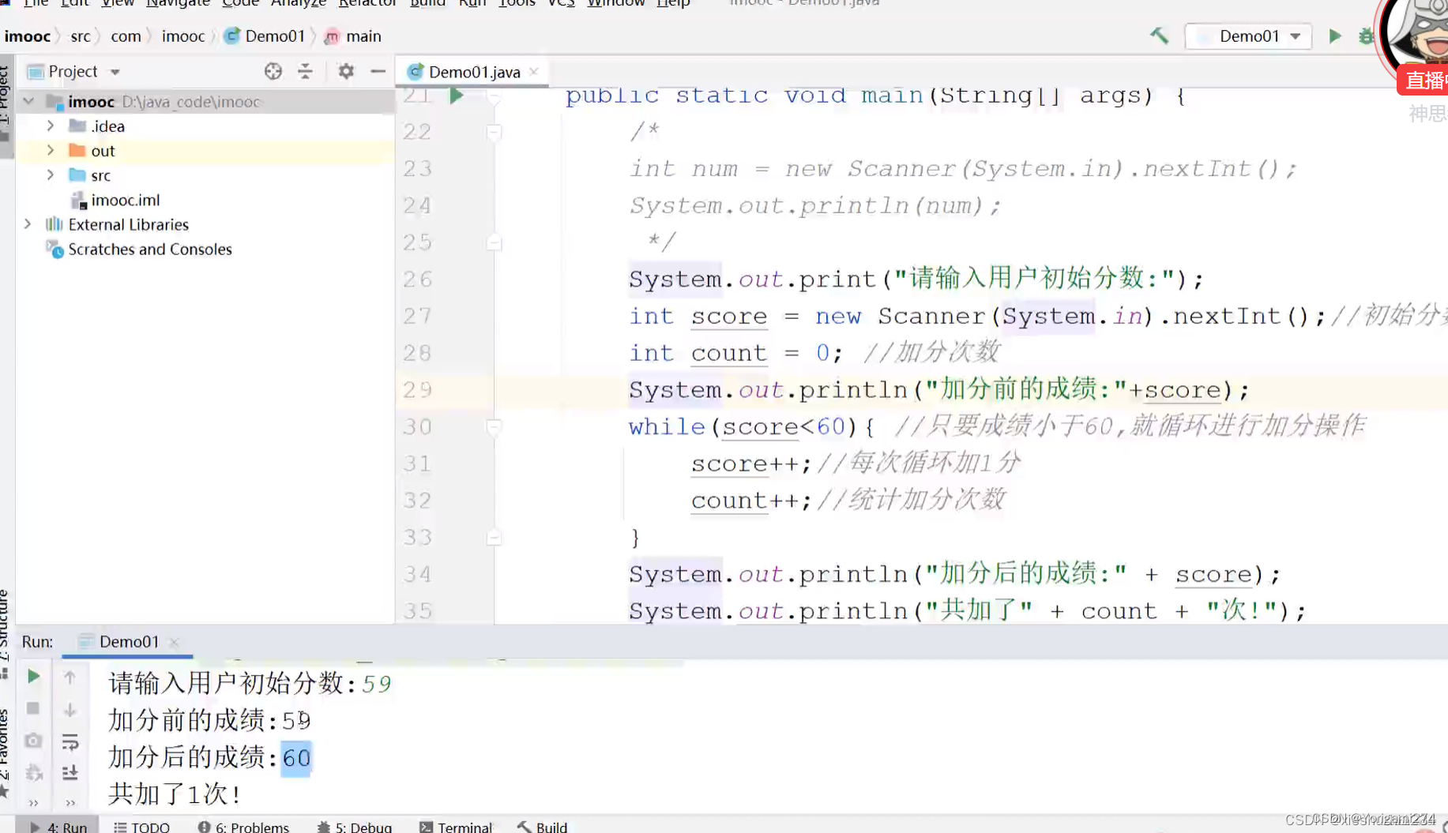The width and height of the screenshot is (1448, 833).
Task: Open the Build tool window
Action: [543, 826]
